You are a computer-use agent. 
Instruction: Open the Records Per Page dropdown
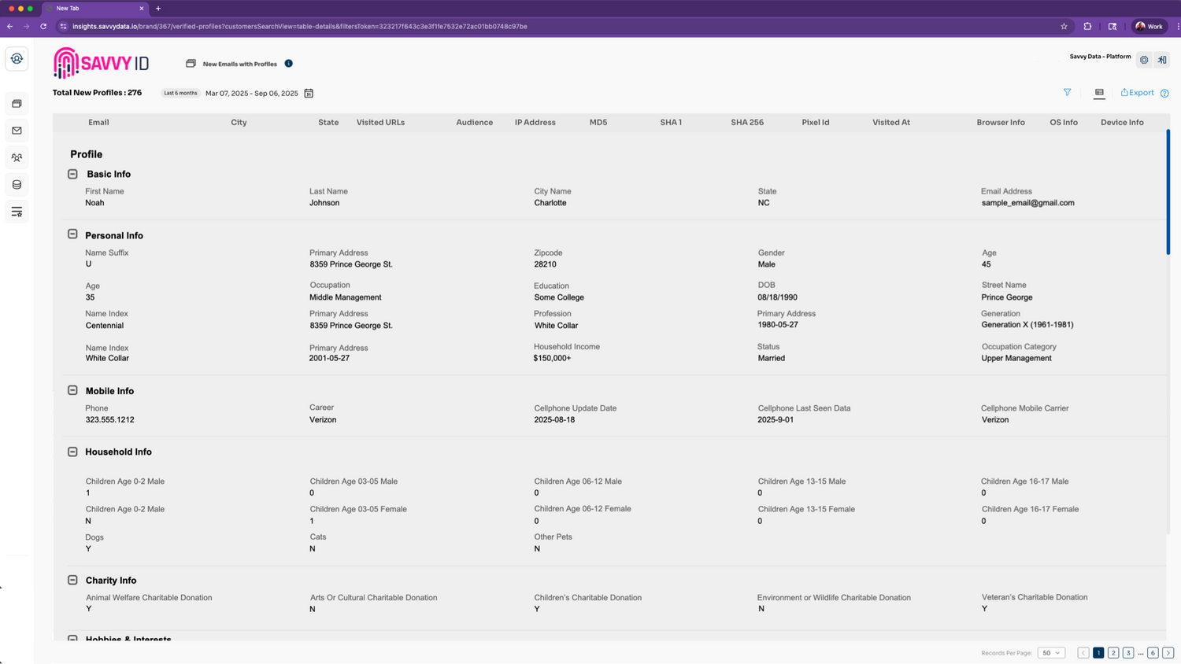coord(1051,653)
